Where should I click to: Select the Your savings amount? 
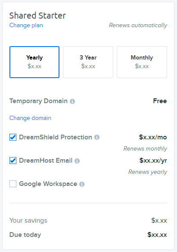(x=159, y=220)
